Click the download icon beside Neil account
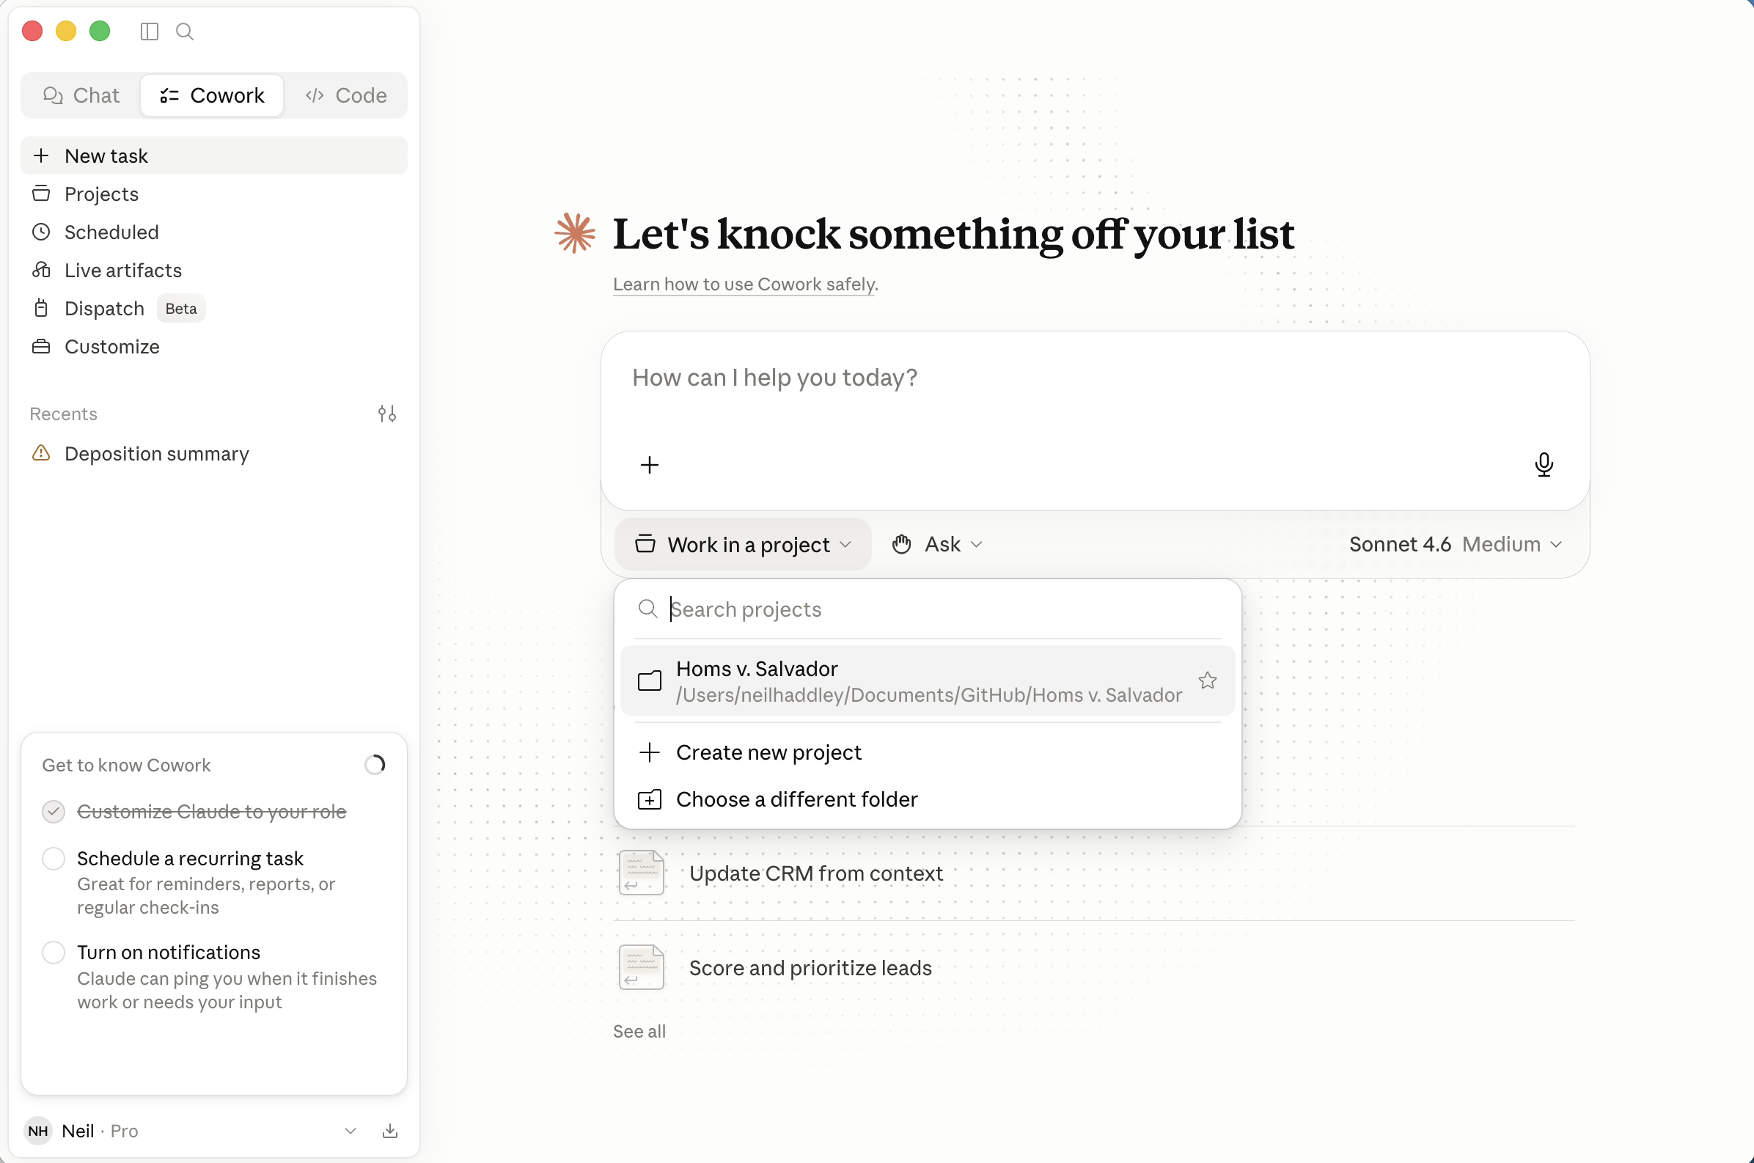 click(x=390, y=1130)
